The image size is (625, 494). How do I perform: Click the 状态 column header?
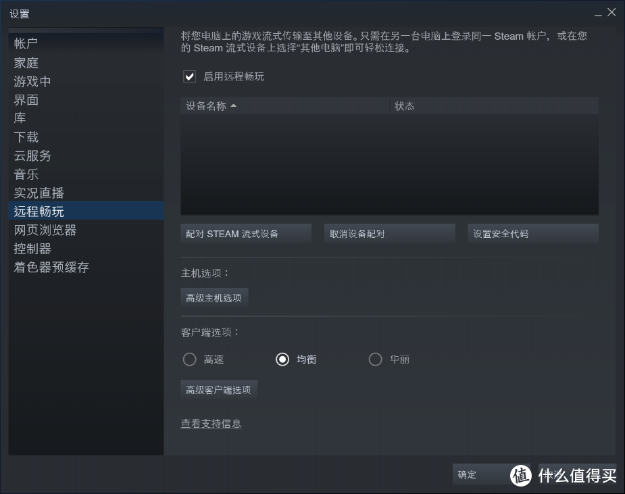[405, 105]
